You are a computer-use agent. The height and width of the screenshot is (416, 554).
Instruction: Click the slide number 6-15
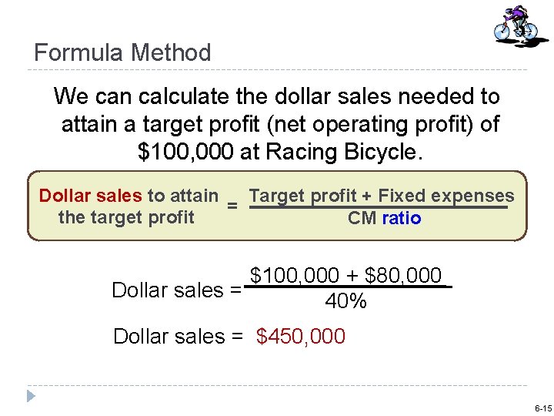pos(542,408)
